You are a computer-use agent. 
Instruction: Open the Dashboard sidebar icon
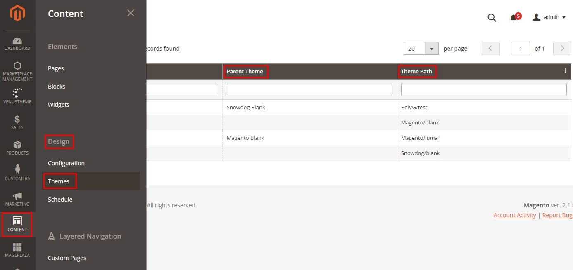point(17,44)
